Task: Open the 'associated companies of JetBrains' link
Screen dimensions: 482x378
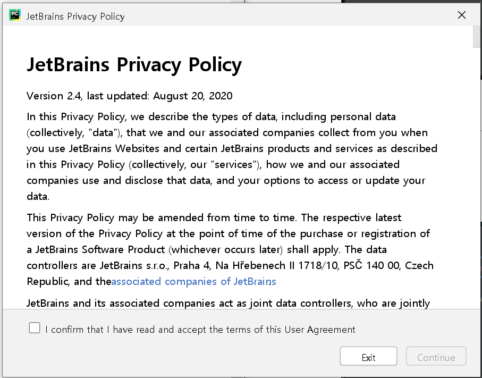Action: 194,281
